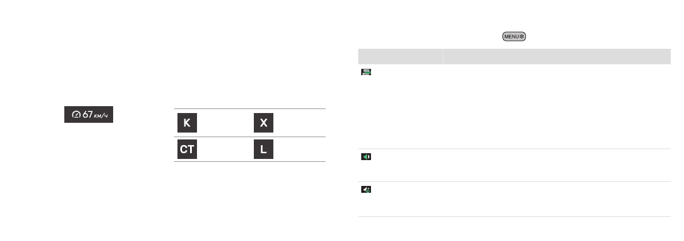The image size is (684, 241).
Task: Select the wide right gray header cell
Action: [x=557, y=57]
